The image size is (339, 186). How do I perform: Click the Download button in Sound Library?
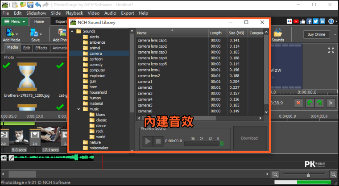pyautogui.click(x=249, y=138)
